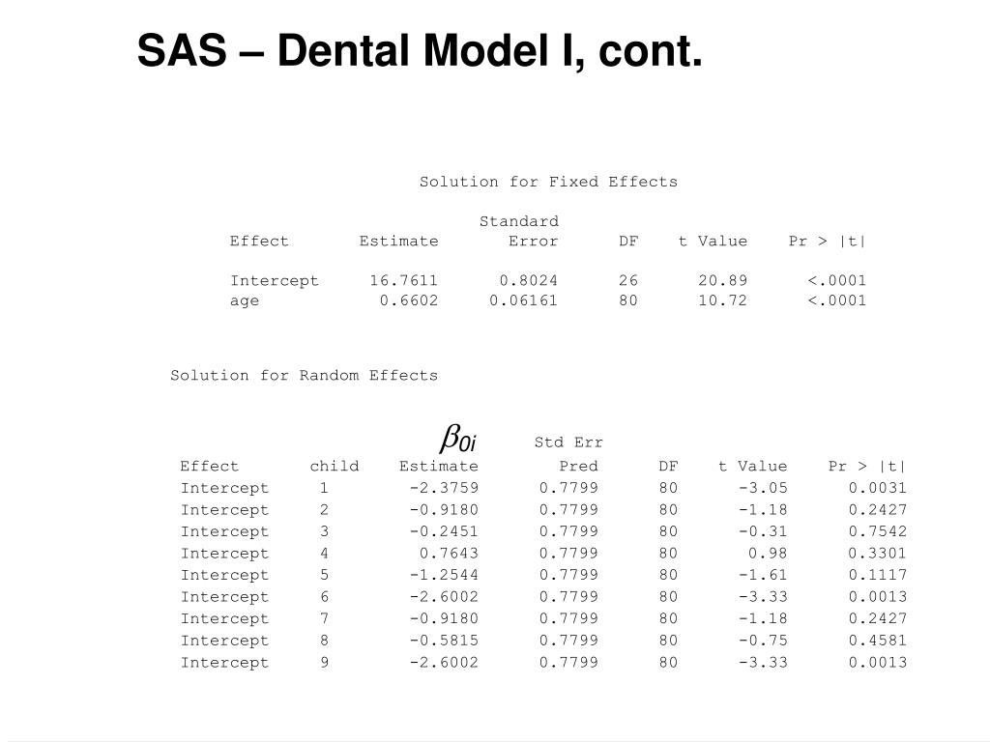
Task: Click the 'Std Err Pred' column header
Action: (568, 454)
